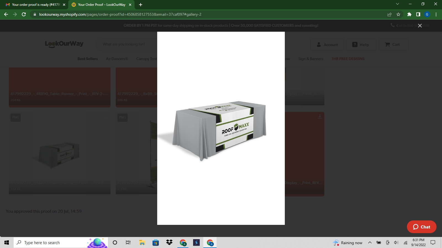The image size is (442, 248).
Task: Click the Windows taskbar search box
Action: 61,242
